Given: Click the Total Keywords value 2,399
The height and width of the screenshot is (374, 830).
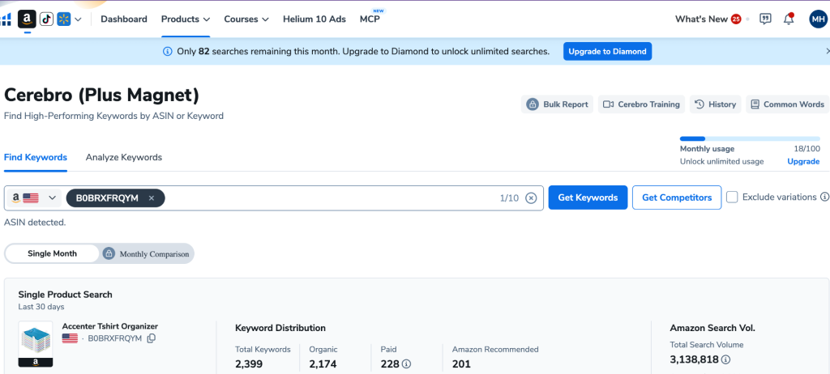Looking at the screenshot, I should (x=249, y=364).
